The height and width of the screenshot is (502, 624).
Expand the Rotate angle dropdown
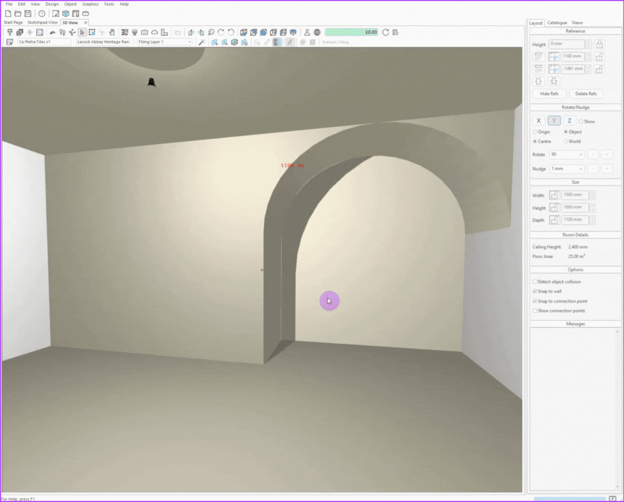click(580, 154)
